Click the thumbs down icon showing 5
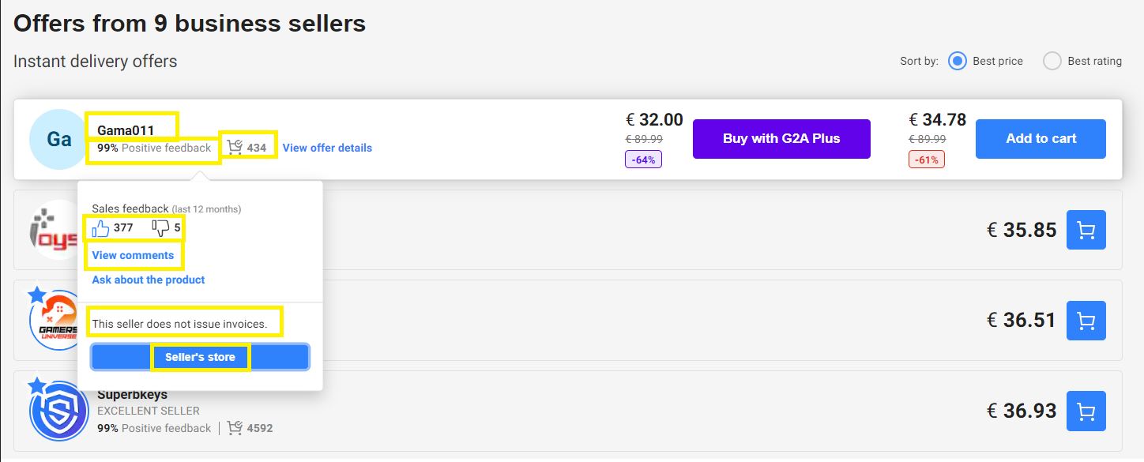Screen dimensions: 1144x462 click(159, 227)
